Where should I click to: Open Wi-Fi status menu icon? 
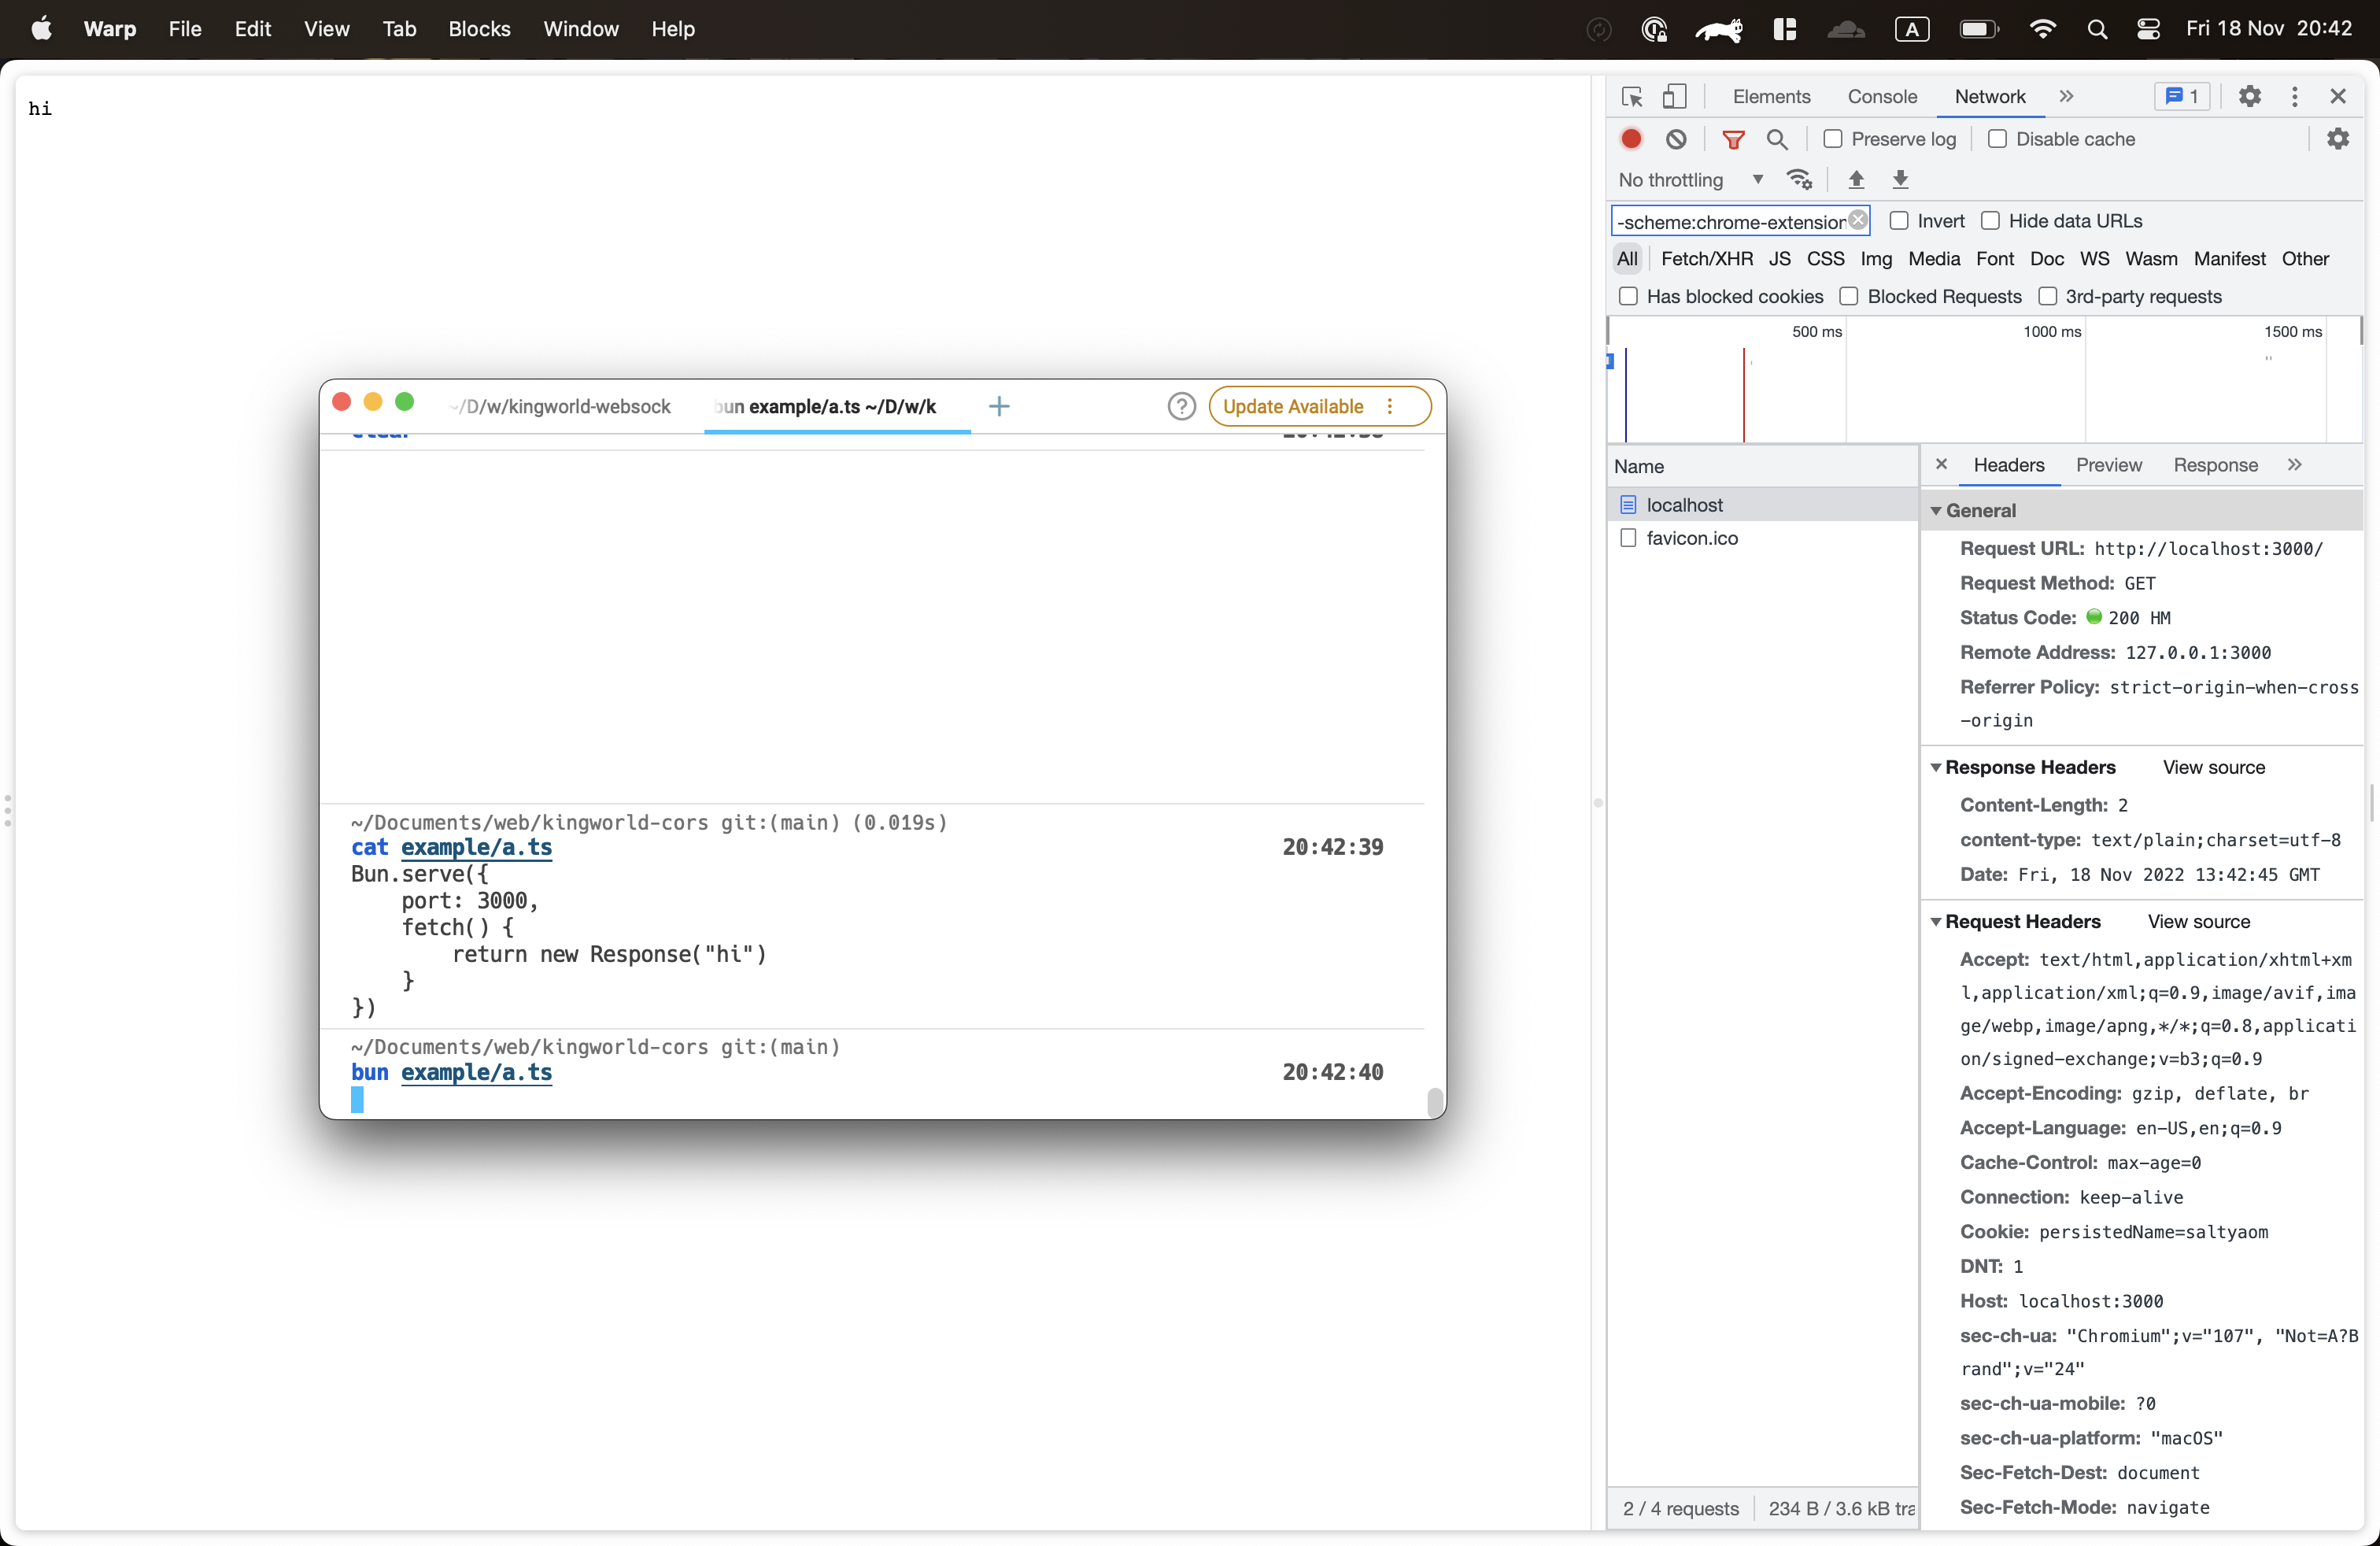[2042, 29]
